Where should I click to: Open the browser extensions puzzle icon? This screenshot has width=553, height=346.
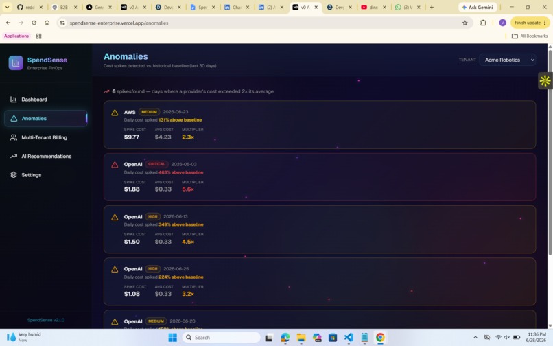pos(483,23)
